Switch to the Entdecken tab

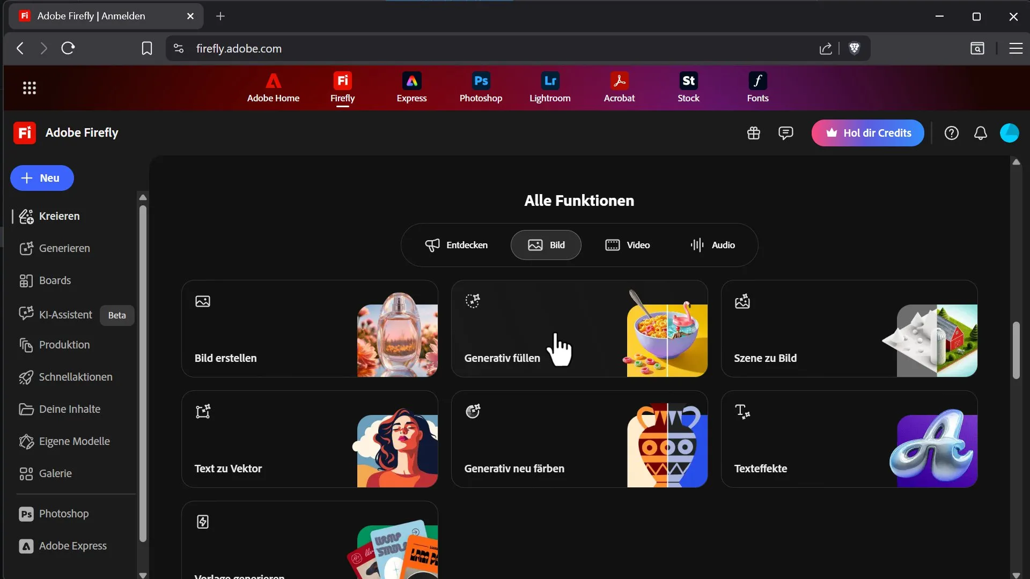(x=457, y=245)
